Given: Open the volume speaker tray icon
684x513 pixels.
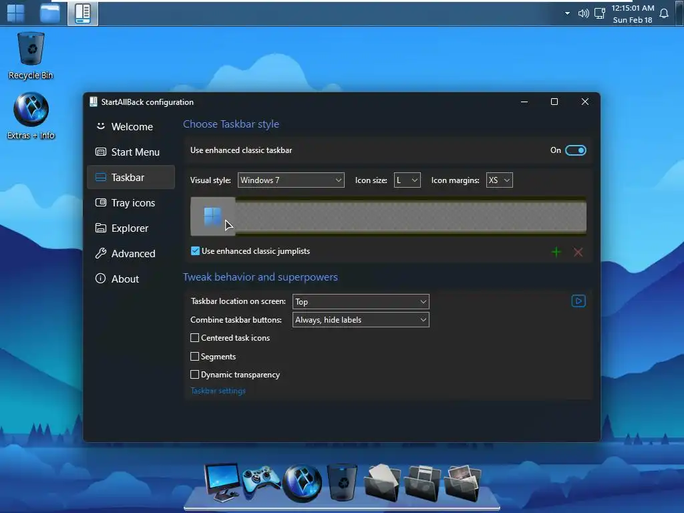Looking at the screenshot, I should 583,13.
